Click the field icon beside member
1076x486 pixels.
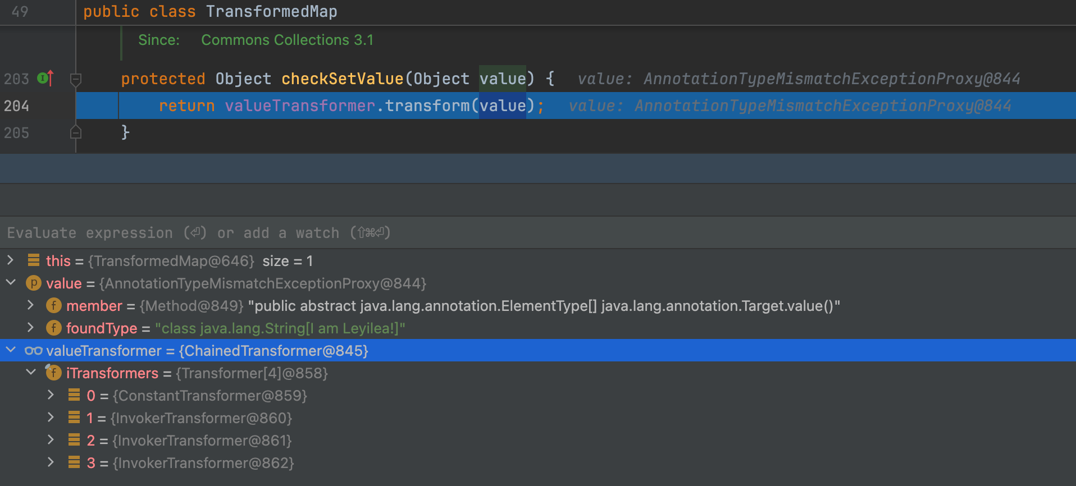click(54, 306)
